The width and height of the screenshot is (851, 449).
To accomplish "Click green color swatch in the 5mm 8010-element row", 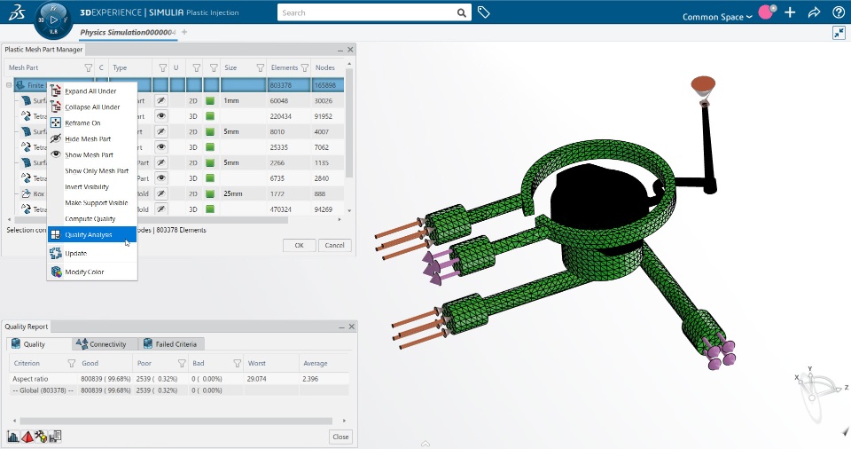I will click(210, 131).
